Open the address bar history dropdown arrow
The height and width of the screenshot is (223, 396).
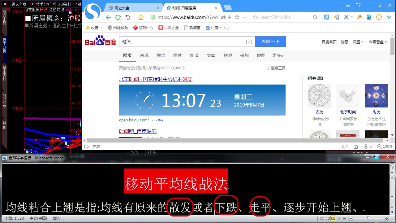coord(244,17)
